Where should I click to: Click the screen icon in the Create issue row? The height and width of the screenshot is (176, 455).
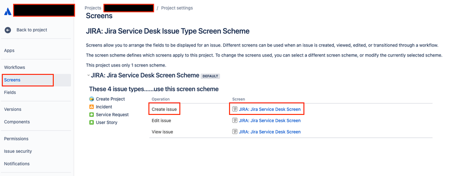point(235,109)
